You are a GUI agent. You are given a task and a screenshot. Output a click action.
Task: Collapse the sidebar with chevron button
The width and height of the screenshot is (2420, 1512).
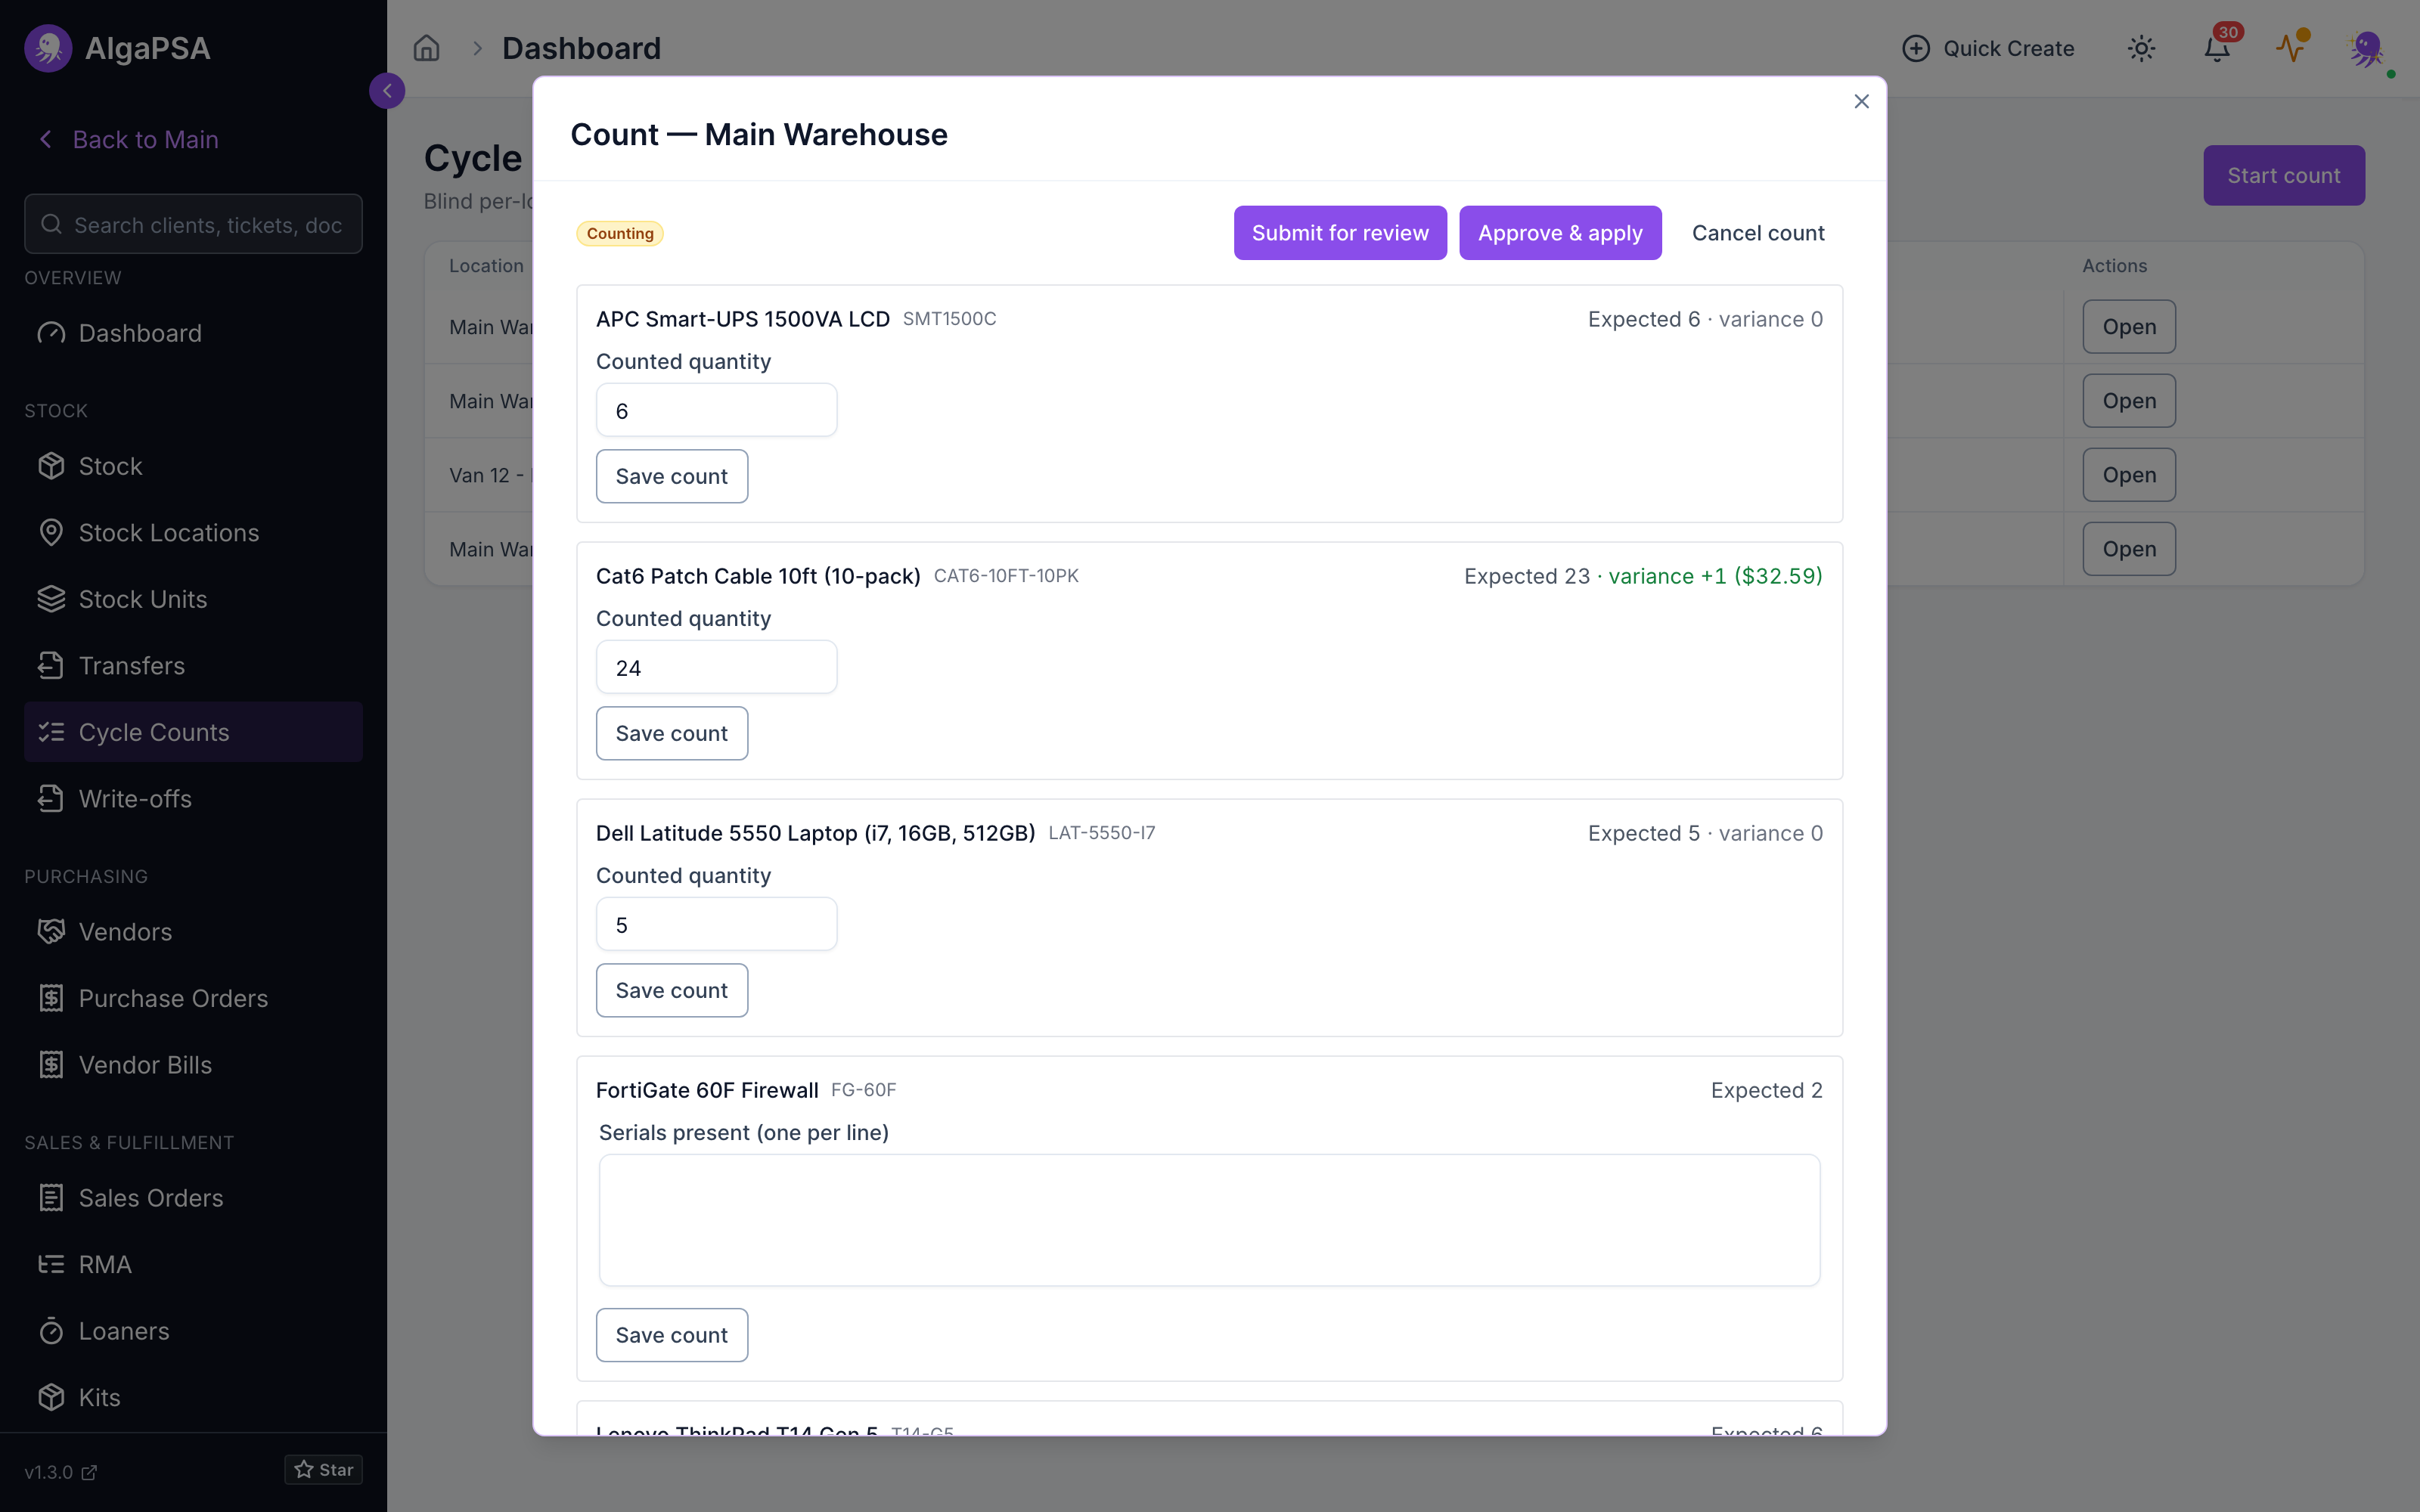click(x=387, y=91)
